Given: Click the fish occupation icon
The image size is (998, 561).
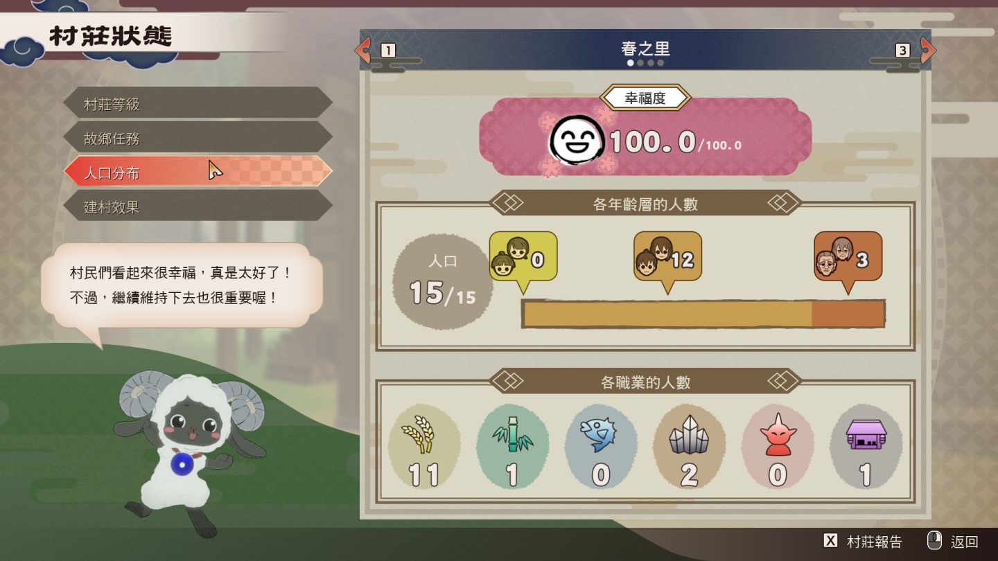Looking at the screenshot, I should (598, 434).
